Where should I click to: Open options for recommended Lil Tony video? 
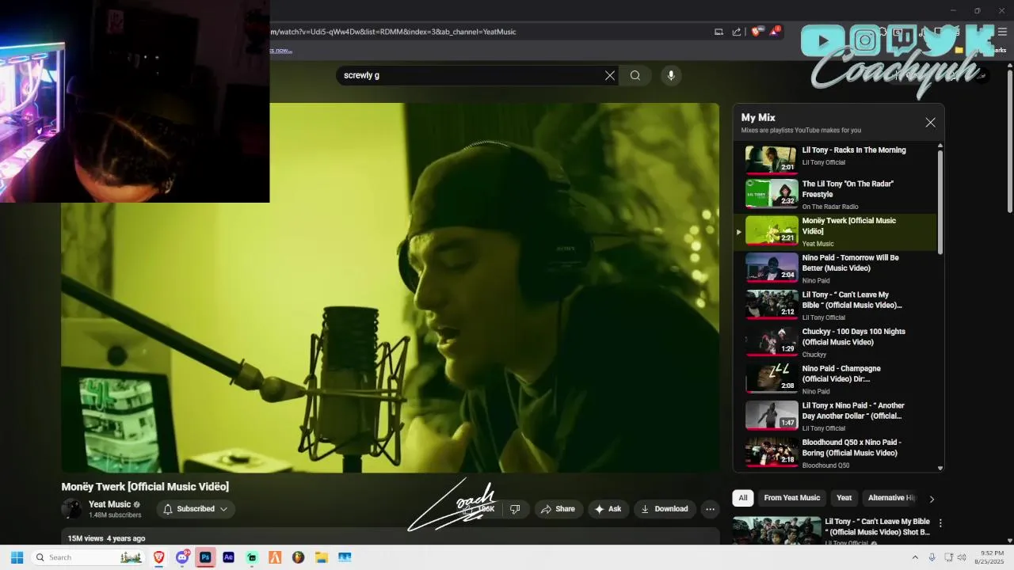[x=940, y=523]
